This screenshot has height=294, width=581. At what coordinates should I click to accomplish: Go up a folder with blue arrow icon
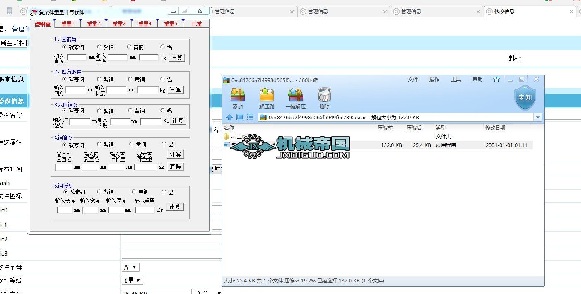click(229, 117)
